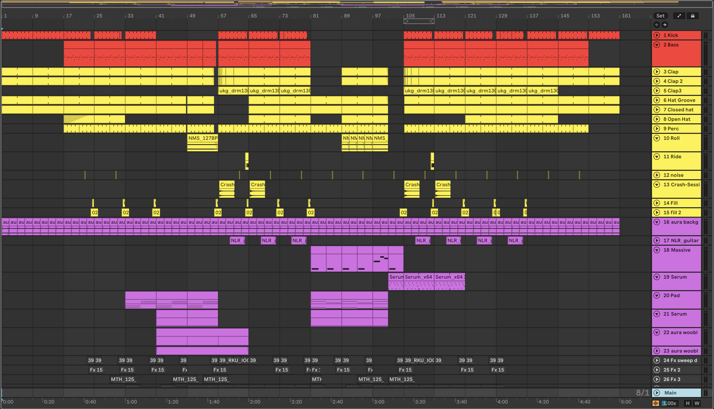Collapse the 10 Roll track
The width and height of the screenshot is (714, 409).
657,138
